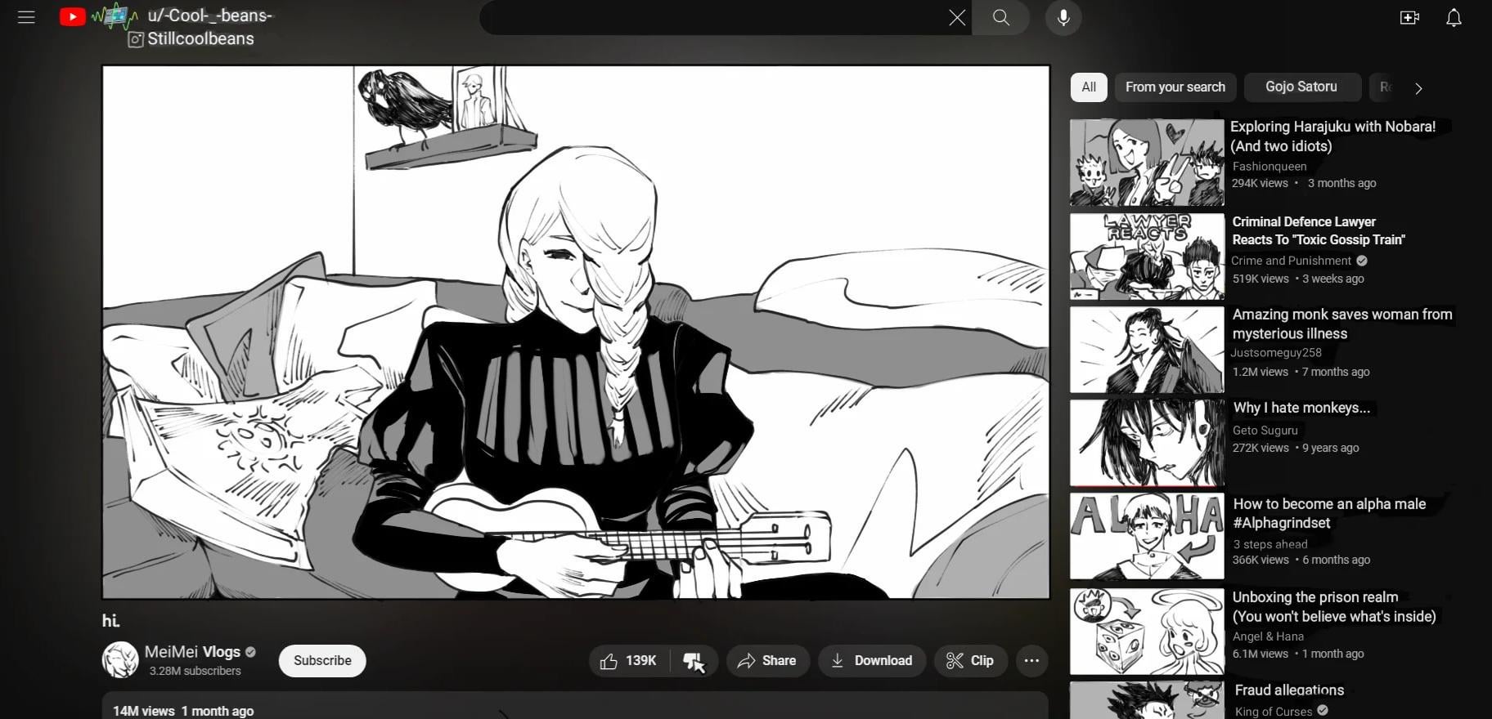Image resolution: width=1492 pixels, height=719 pixels.
Task: Open the Fashionqueen channel name
Action: pos(1270,166)
